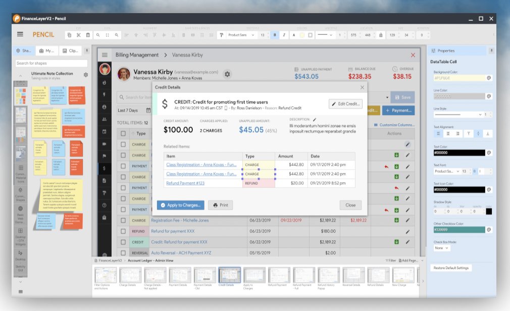The height and width of the screenshot is (311, 510).
Task: Click the Billing Management breadcrumb
Action: pos(137,55)
